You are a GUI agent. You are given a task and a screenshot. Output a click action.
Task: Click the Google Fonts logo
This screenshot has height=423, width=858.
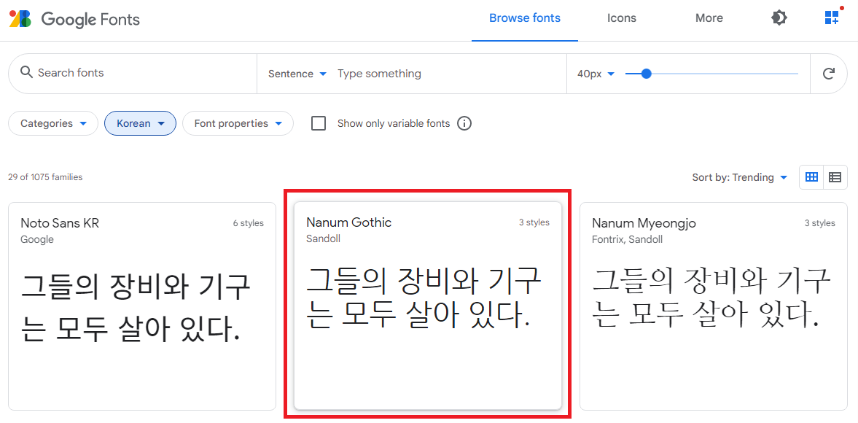click(x=21, y=19)
